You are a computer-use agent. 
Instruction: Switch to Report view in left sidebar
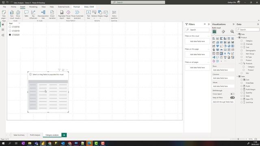3,24
